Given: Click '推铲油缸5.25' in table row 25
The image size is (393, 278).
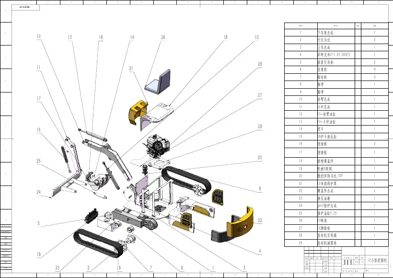Looking at the screenshot, I should pyautogui.click(x=327, y=213).
